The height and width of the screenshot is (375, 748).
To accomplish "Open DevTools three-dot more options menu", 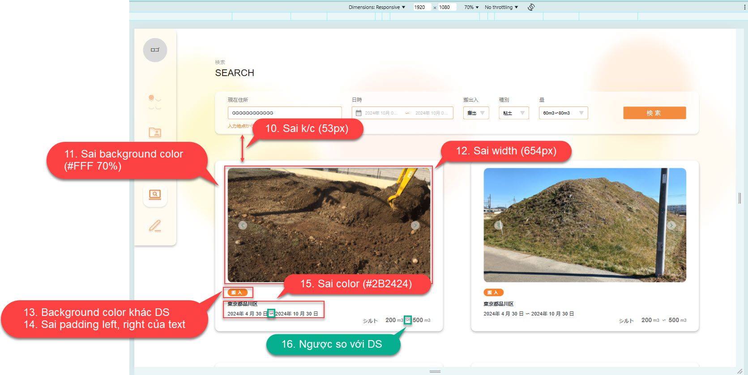I will pyautogui.click(x=744, y=7).
